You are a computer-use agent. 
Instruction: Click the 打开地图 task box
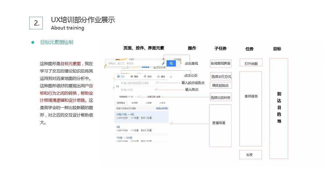click(251, 63)
